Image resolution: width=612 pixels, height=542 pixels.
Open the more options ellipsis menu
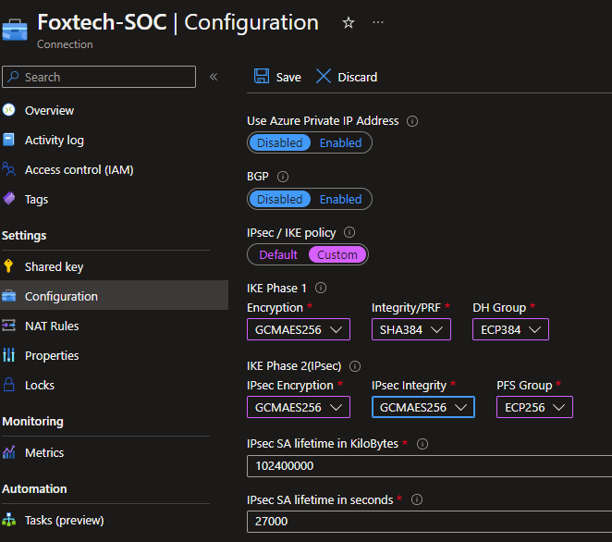tap(378, 22)
